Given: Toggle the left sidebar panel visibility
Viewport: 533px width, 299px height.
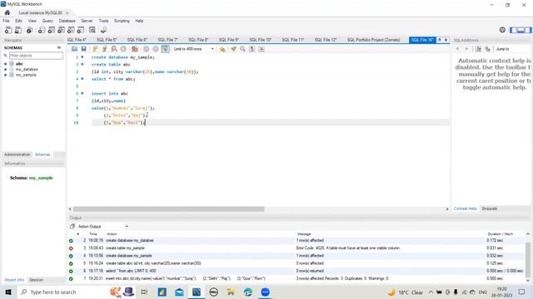Looking at the screenshot, I should (x=513, y=30).
